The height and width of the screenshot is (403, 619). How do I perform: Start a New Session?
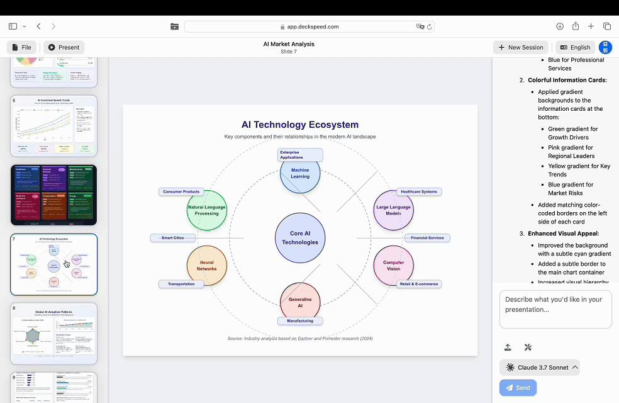point(520,47)
